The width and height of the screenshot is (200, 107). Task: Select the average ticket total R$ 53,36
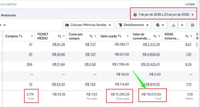(59, 94)
